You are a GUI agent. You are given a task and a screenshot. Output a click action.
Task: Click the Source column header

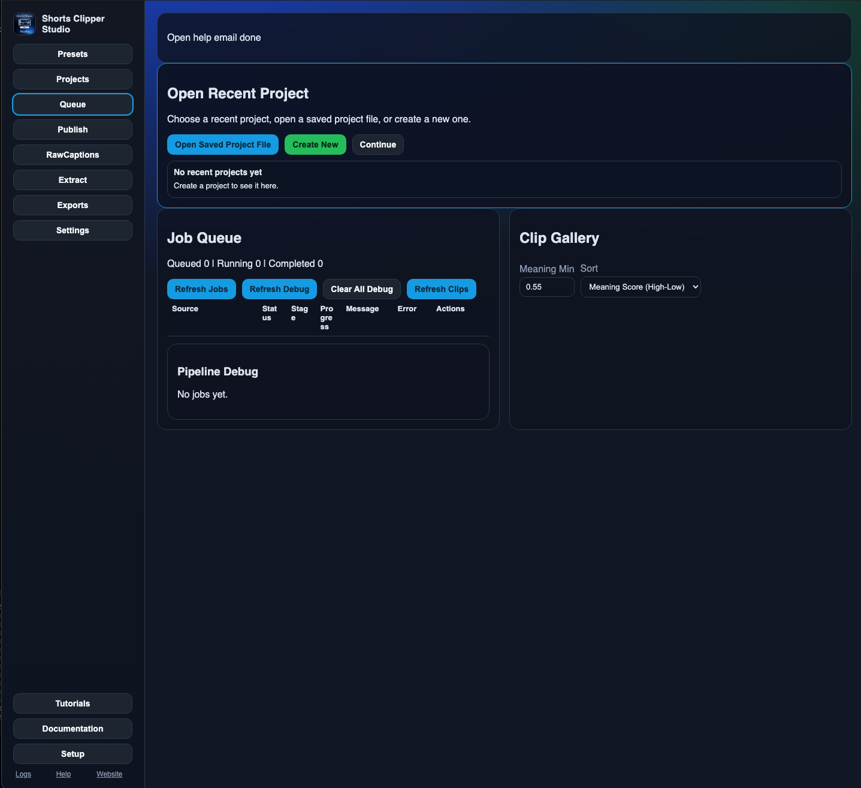(x=185, y=309)
